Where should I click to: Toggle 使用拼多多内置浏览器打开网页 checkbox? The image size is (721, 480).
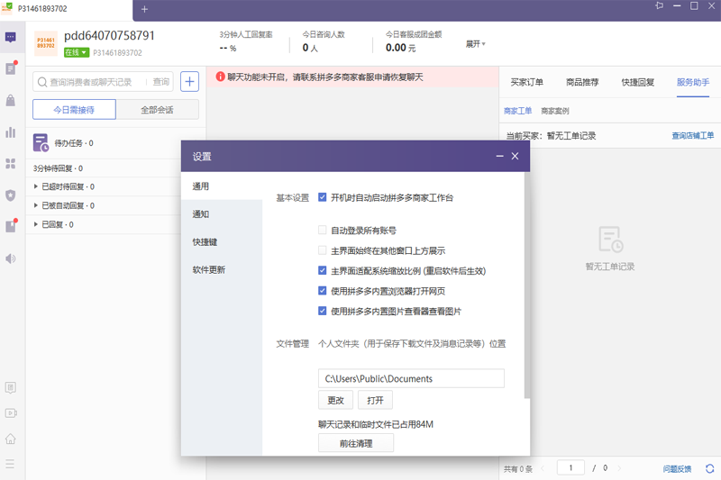coord(323,291)
